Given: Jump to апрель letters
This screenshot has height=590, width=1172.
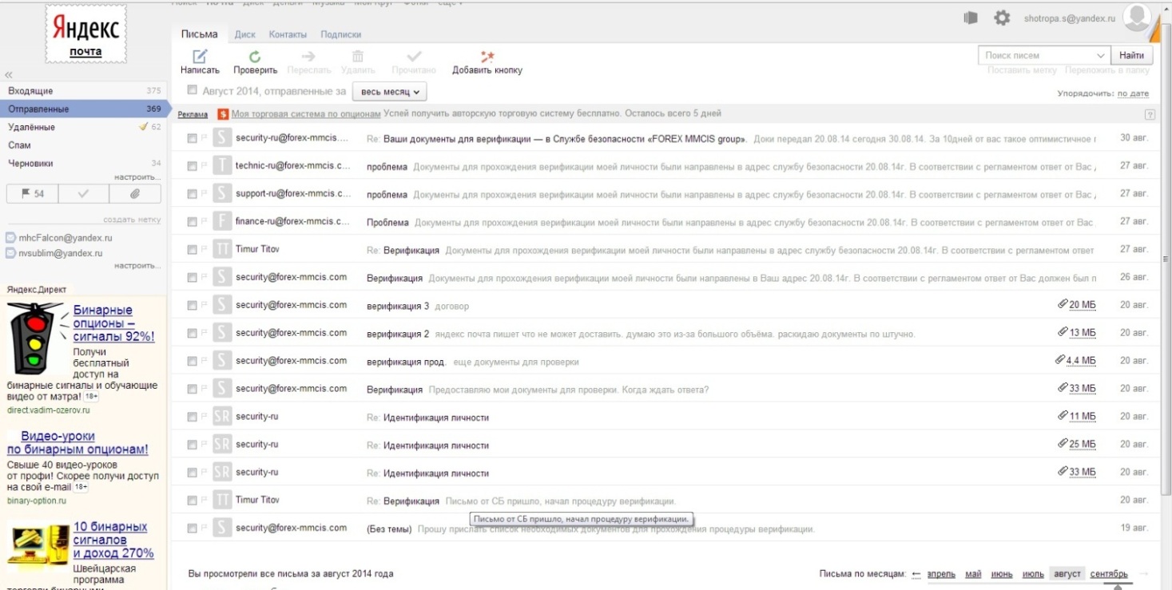Looking at the screenshot, I should click(941, 574).
